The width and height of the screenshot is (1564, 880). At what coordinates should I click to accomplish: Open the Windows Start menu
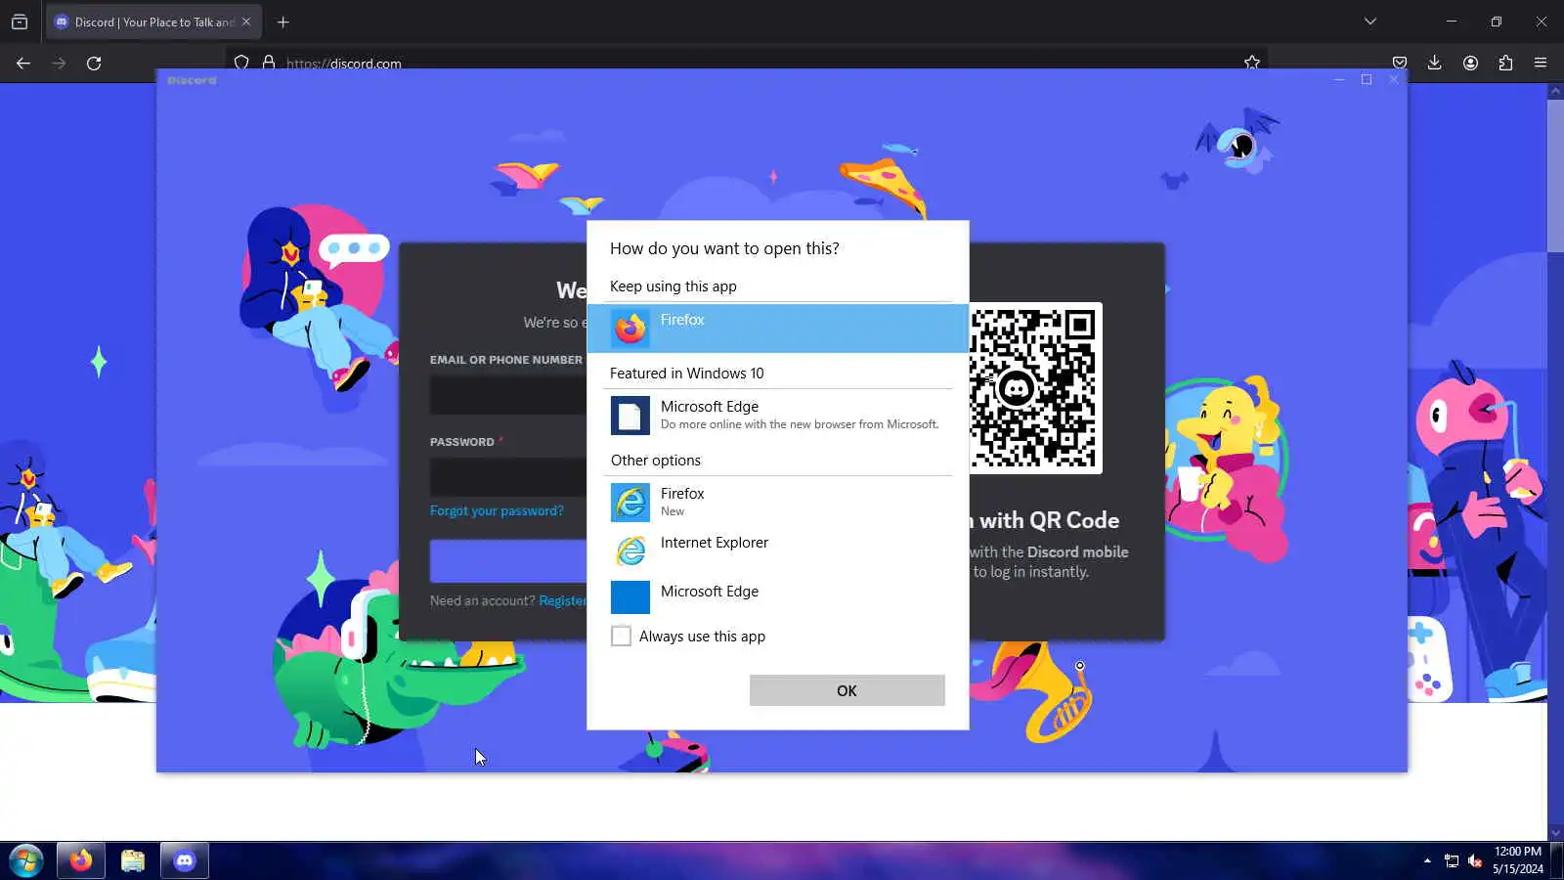26,860
